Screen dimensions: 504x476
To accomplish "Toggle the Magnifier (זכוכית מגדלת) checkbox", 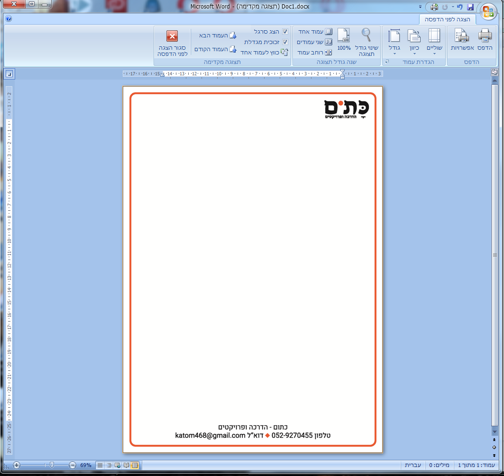I will pyautogui.click(x=285, y=42).
